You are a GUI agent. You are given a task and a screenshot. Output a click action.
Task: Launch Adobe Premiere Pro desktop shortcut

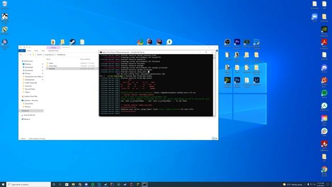coord(237,42)
